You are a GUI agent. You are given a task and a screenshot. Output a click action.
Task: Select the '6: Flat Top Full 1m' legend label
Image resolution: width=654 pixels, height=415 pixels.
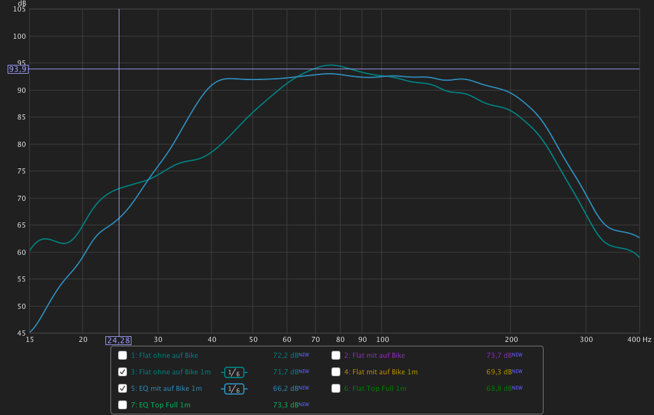pyautogui.click(x=375, y=389)
